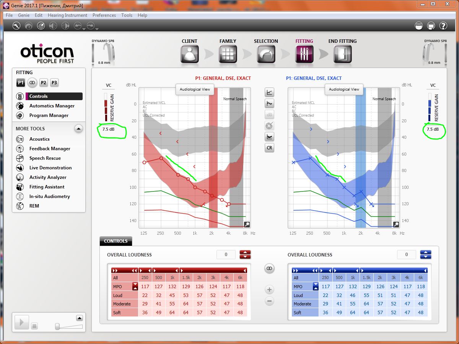Expand the playback panel arrow at bottom-left
459x344 pixels.
click(x=79, y=318)
